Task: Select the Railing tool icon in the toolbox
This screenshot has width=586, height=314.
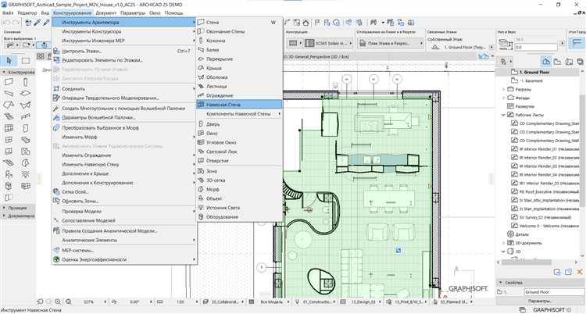Action: 26,116
